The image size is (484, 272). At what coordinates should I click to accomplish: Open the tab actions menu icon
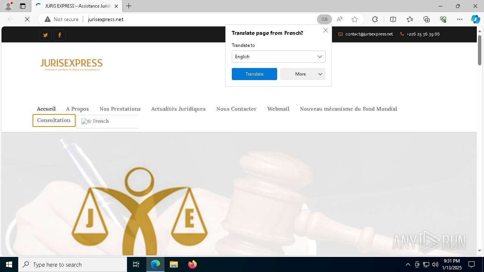tap(23, 6)
